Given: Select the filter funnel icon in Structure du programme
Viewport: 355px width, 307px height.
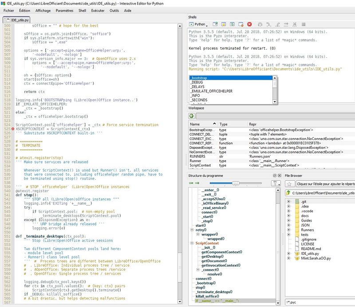Looking at the screenshot, I should 275,183.
